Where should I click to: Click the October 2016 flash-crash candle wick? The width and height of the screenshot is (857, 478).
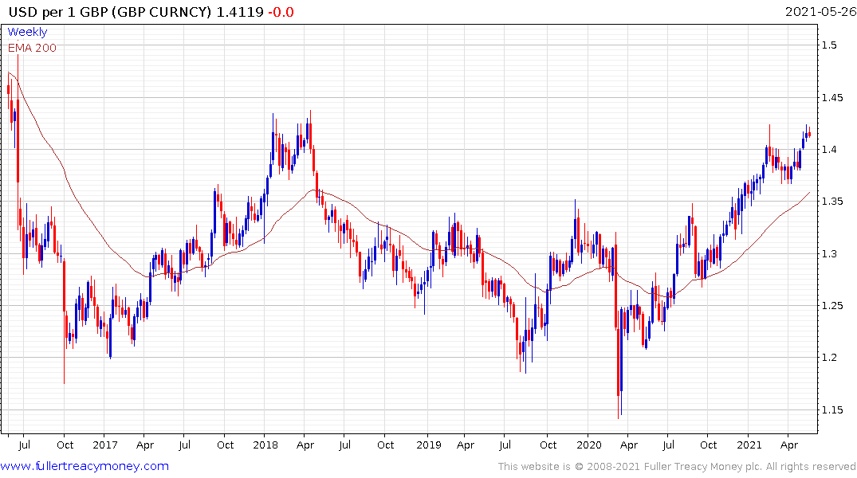65,323
